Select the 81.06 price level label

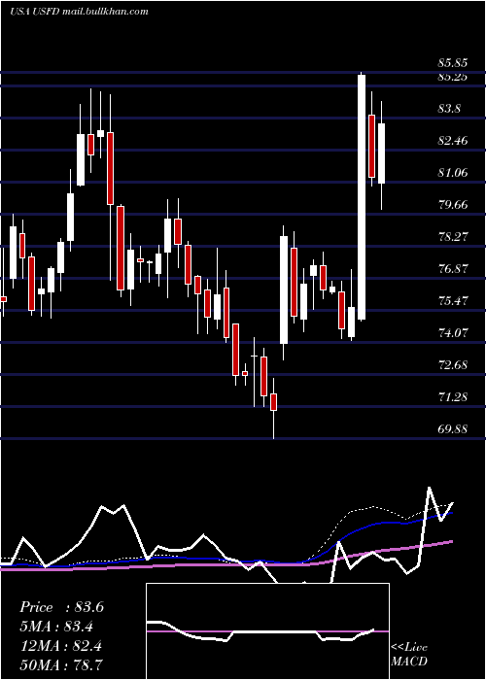453,173
